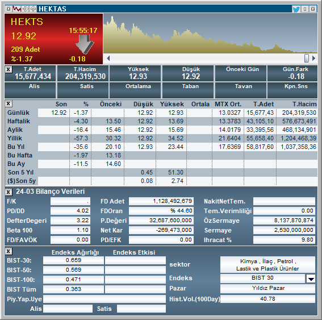Click the NakitNetTem. empty value field
The image size is (322, 320).
pos(284,201)
